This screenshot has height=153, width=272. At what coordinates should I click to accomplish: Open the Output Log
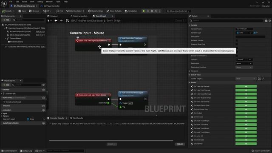[x=26, y=151]
